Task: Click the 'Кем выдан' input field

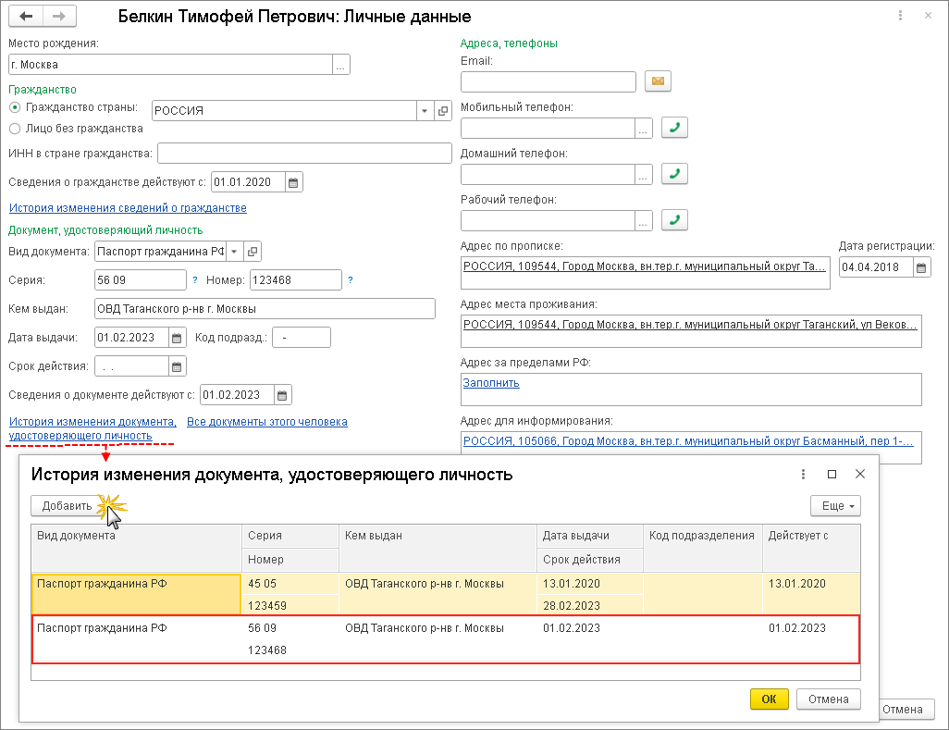Action: pyautogui.click(x=265, y=309)
